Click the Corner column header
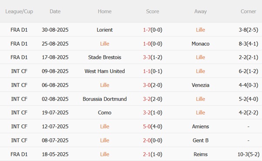The width and height of the screenshot is (262, 161). tap(248, 11)
